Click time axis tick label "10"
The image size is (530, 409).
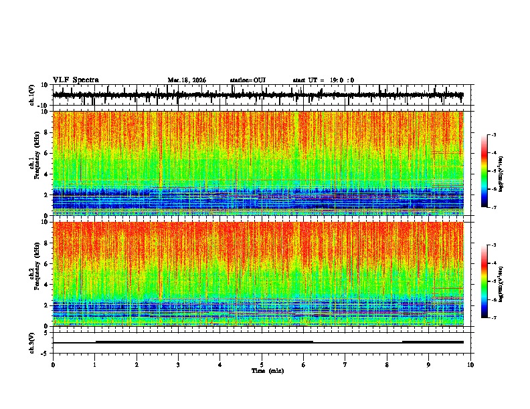470,365
